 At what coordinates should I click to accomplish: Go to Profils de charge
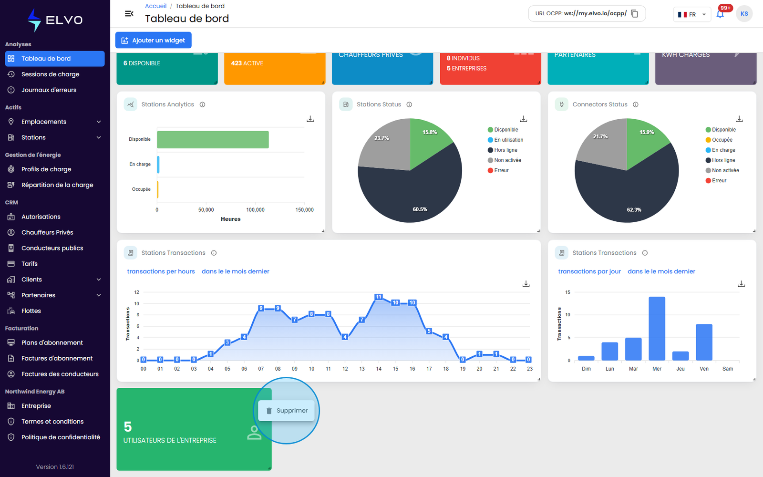(55, 169)
